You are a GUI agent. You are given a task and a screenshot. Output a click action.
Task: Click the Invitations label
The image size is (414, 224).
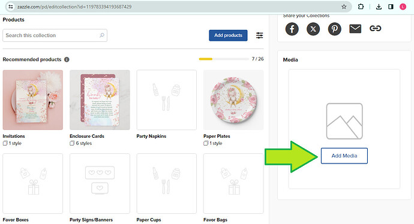[14, 136]
